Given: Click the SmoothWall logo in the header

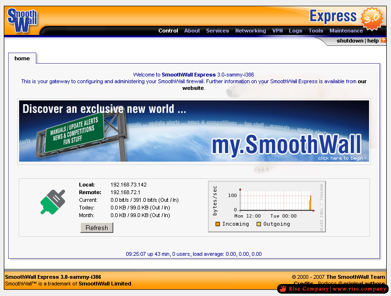Looking at the screenshot, I should 22,21.
